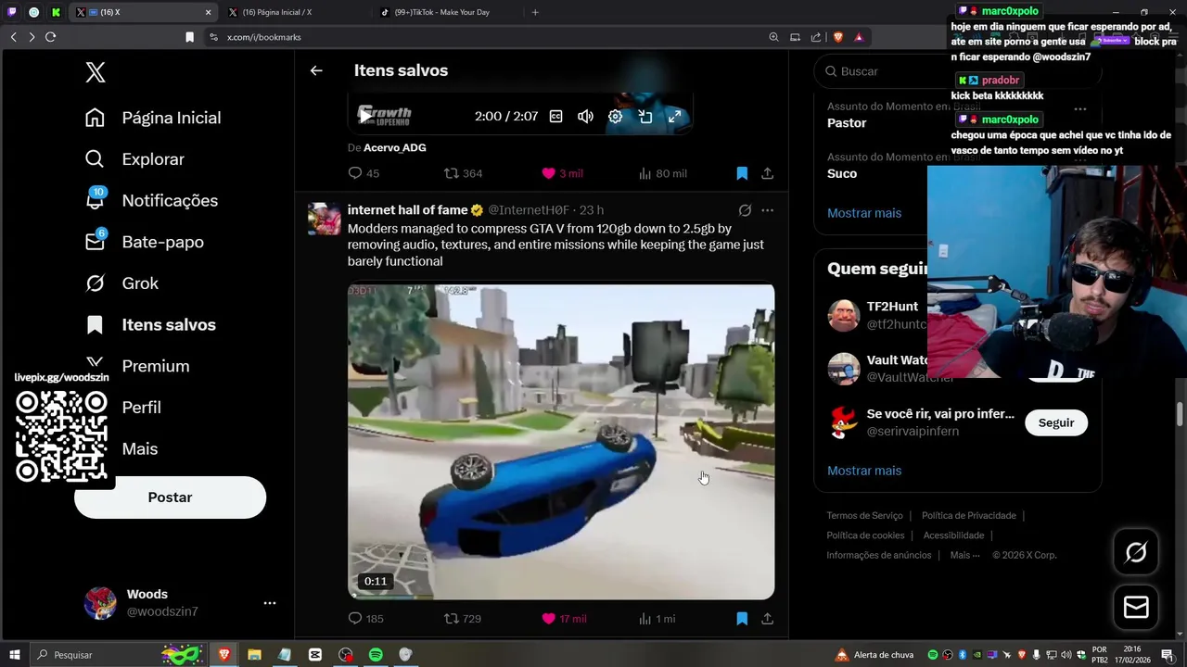
Task: Click the Grok explain icon on GTA post
Action: click(x=745, y=210)
